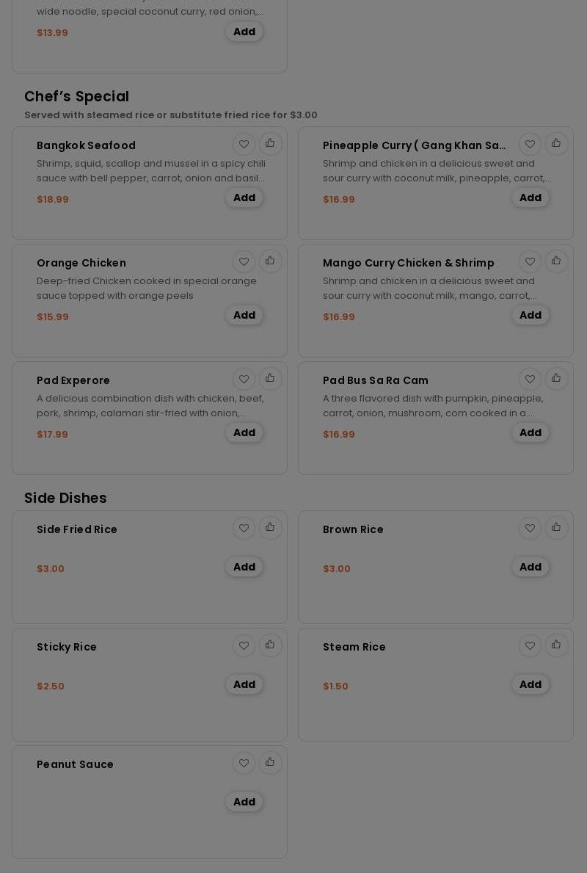587x873 pixels.
Task: Thumbs-up the Mango Curry Chicken & Shrimp
Action: (556, 261)
